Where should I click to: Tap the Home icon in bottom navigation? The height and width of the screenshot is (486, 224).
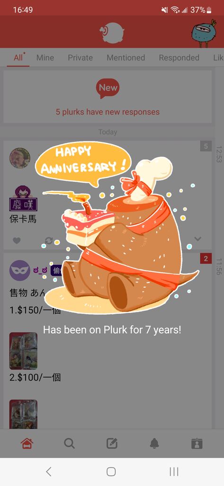point(27,444)
